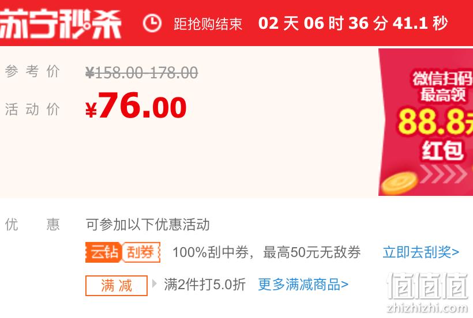Click the gold coin on red packet banner

(x=399, y=182)
